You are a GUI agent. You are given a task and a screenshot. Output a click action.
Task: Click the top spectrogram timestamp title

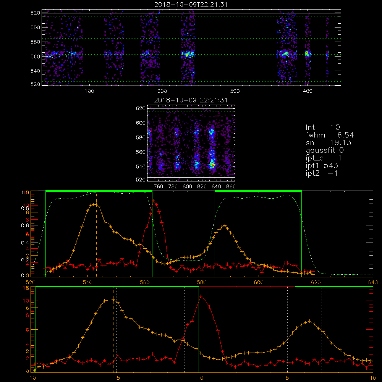(x=191, y=4)
